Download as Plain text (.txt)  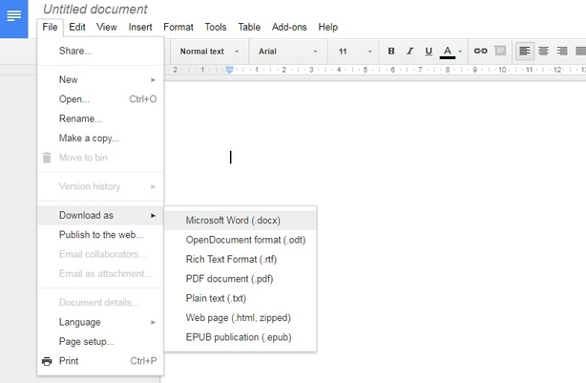[241, 298]
